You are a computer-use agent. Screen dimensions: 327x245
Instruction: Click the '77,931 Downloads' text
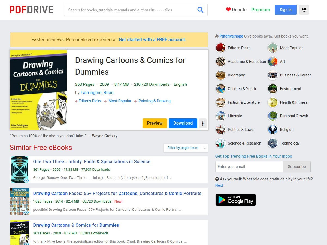coord(96,169)
